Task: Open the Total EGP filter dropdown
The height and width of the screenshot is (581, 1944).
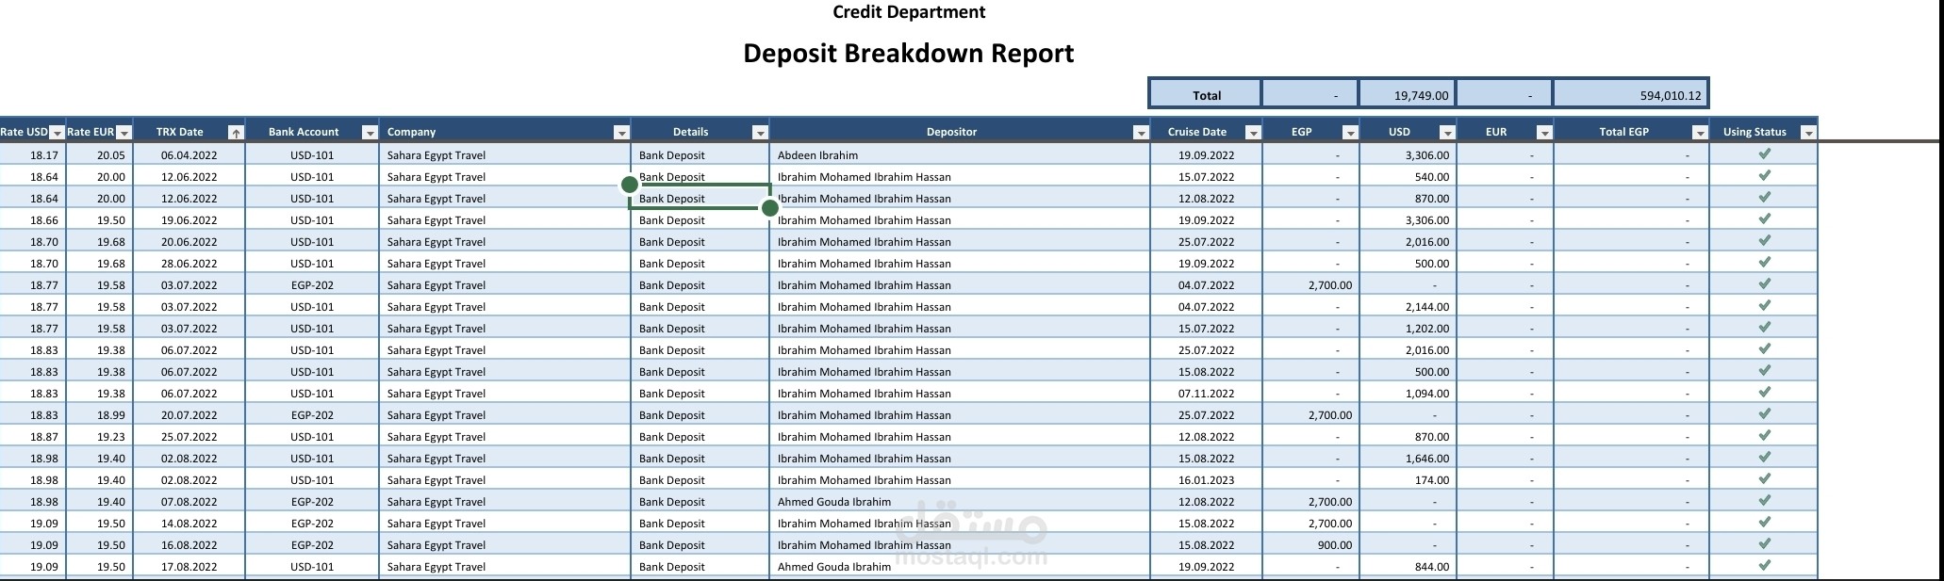Action: (1700, 133)
